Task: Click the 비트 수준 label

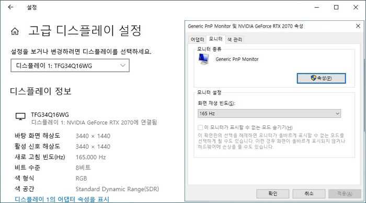Action: click(x=27, y=168)
